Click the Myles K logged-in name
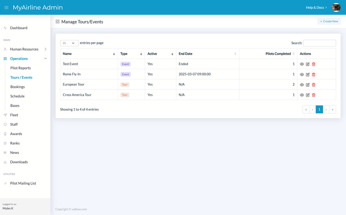This screenshot has height=215, width=346. pyautogui.click(x=8, y=208)
